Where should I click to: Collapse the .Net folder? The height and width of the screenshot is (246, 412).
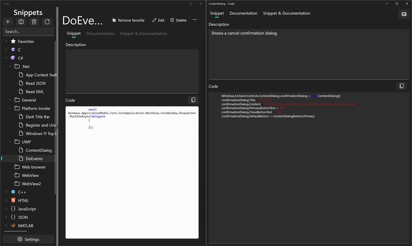tap(10, 66)
